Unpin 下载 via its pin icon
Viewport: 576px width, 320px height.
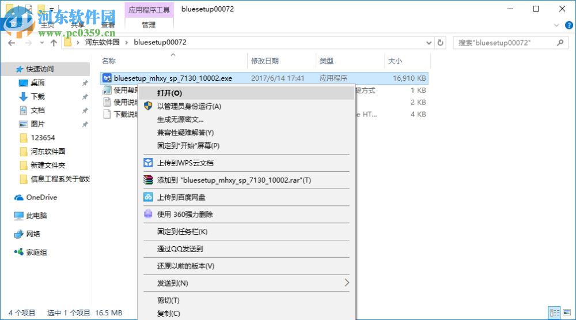tap(85, 97)
